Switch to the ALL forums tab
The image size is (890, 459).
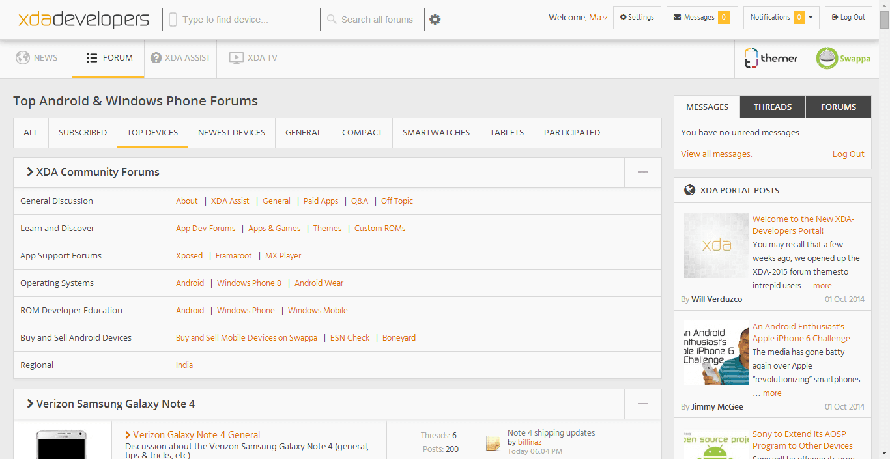click(31, 133)
